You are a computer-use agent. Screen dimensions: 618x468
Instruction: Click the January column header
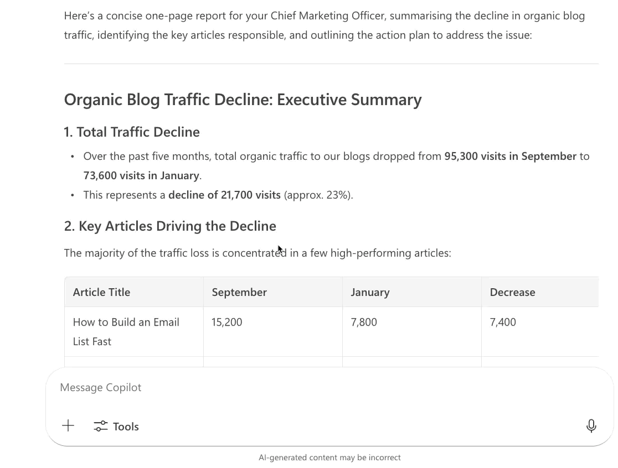(x=370, y=292)
